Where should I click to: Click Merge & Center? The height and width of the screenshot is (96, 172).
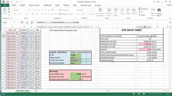click(x=66, y=14)
